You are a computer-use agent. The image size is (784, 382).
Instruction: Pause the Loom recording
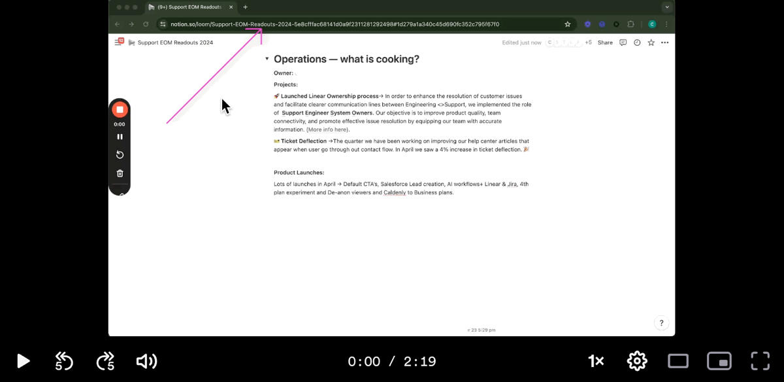tap(120, 137)
